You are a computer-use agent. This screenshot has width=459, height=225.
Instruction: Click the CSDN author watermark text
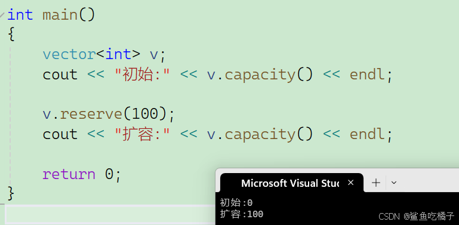click(x=416, y=217)
